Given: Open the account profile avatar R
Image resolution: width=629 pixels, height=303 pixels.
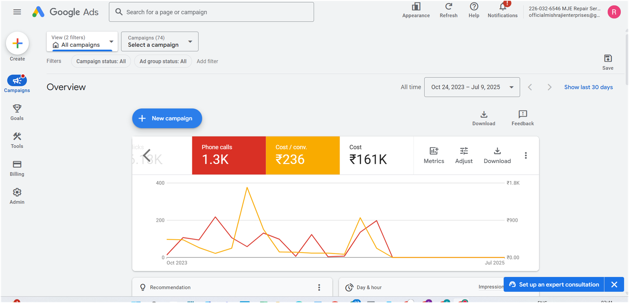Looking at the screenshot, I should [614, 12].
